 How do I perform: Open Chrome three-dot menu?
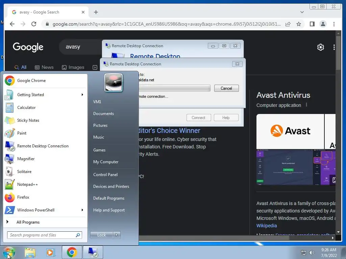coord(334,24)
